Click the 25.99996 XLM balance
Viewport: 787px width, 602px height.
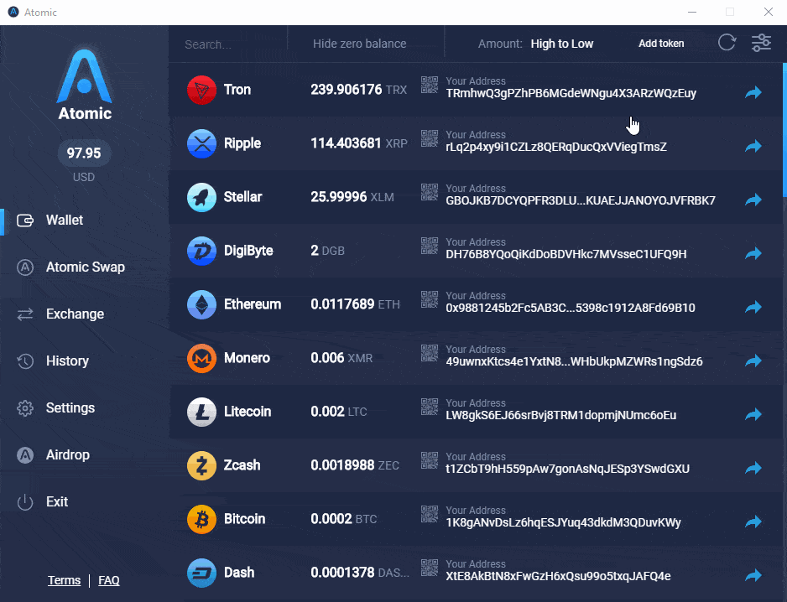352,197
